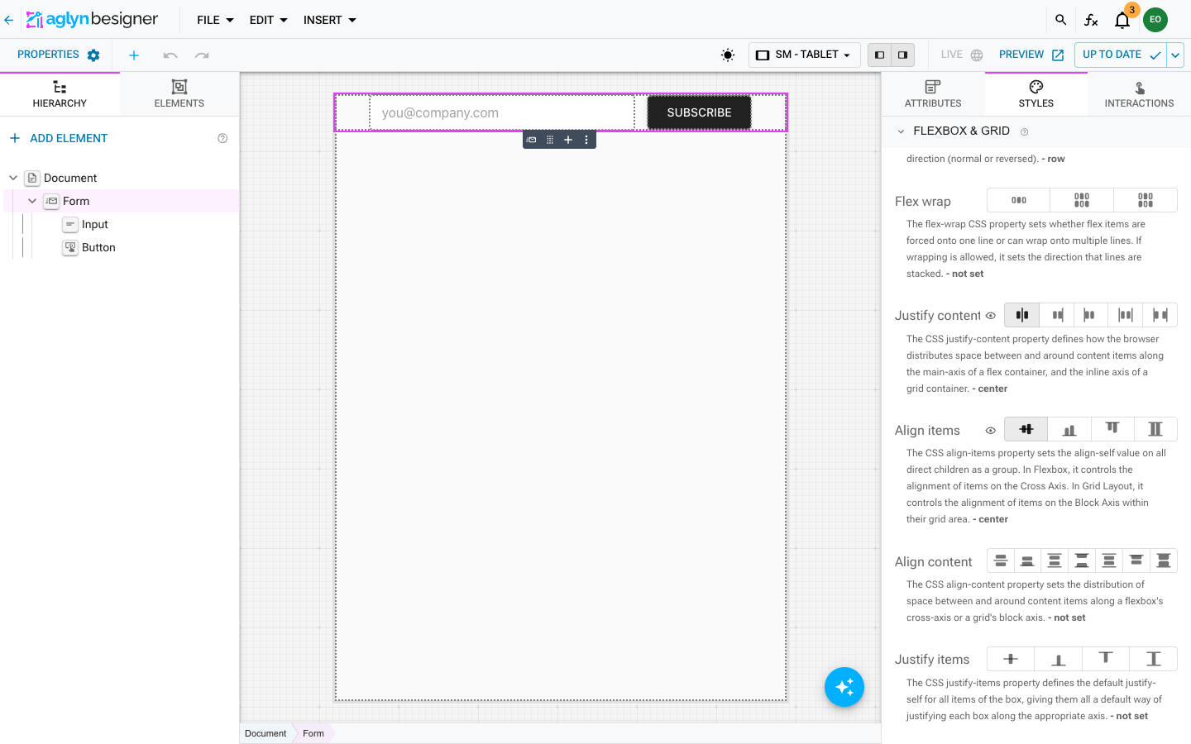Open the Up To Date dropdown arrow
This screenshot has width=1191, height=744.
pos(1175,55)
